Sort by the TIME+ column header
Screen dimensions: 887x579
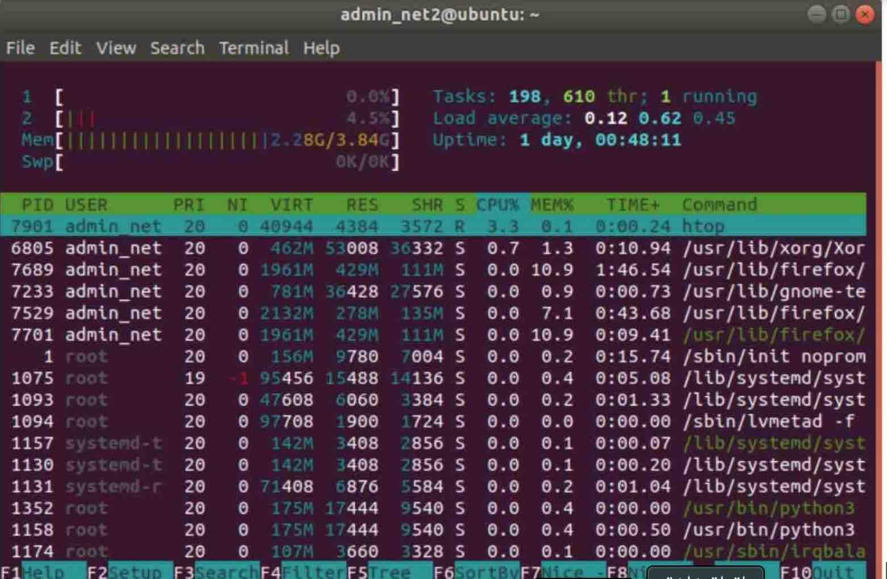tap(633, 204)
